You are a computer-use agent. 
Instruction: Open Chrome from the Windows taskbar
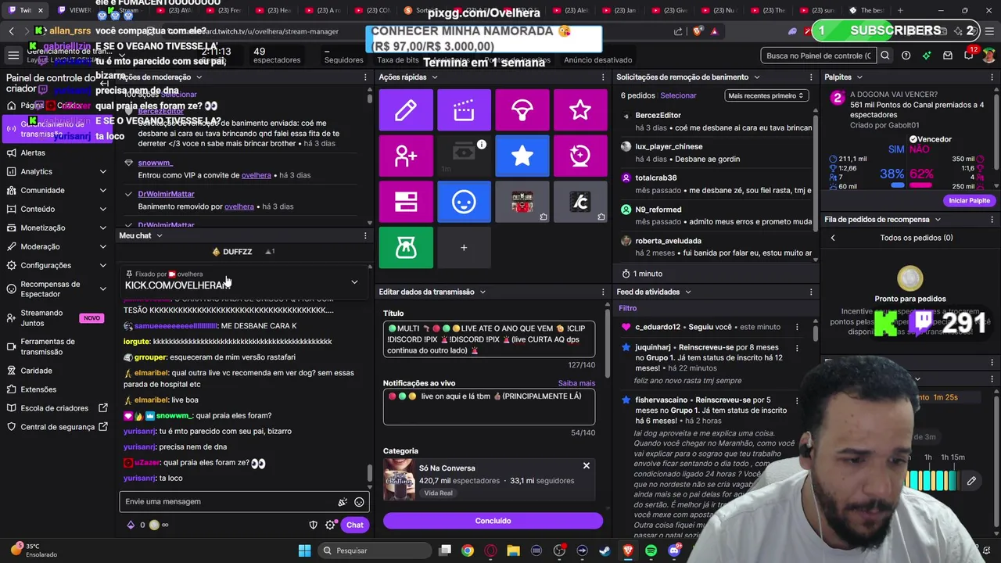467,550
